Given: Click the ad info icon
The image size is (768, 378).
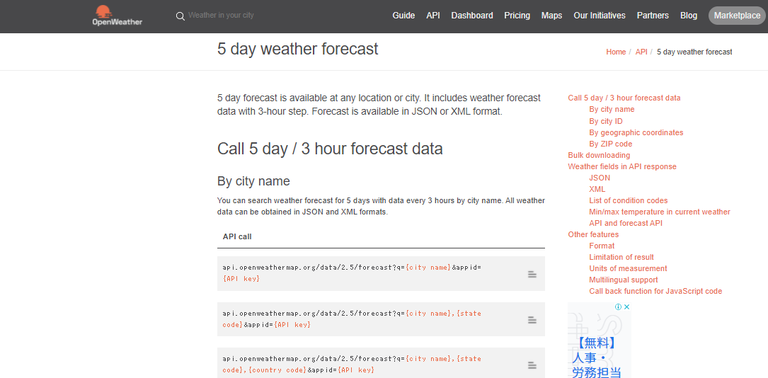Looking at the screenshot, I should point(618,307).
